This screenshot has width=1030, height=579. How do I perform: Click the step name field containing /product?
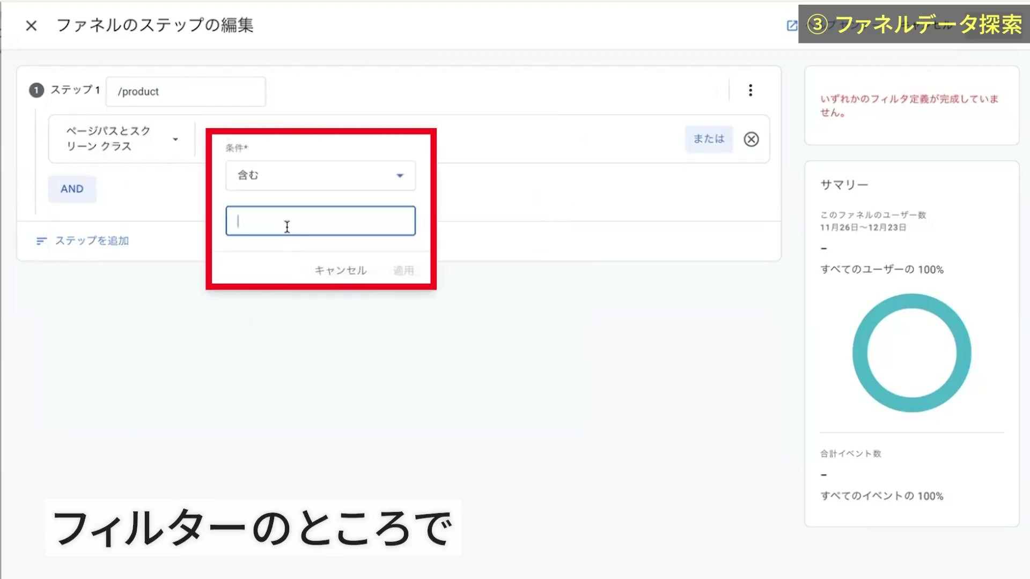coord(186,92)
